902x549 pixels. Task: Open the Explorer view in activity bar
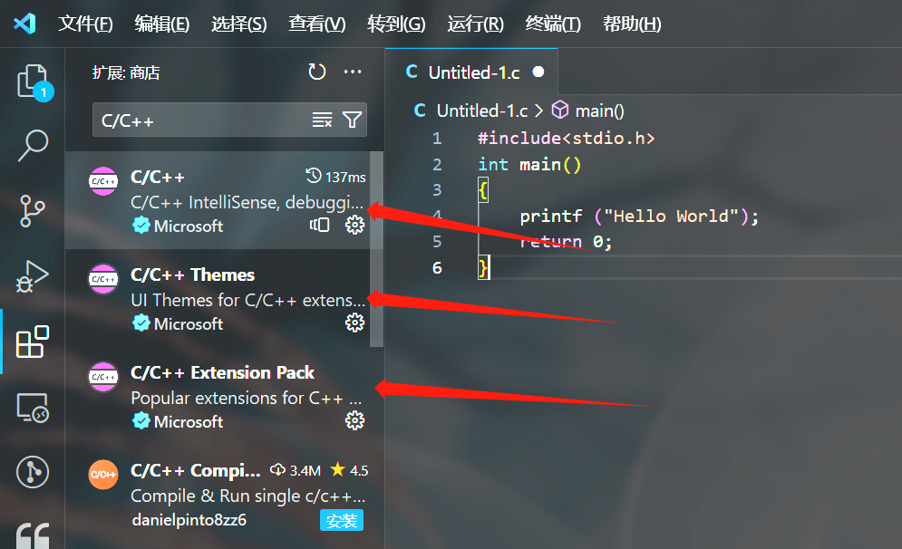(34, 82)
